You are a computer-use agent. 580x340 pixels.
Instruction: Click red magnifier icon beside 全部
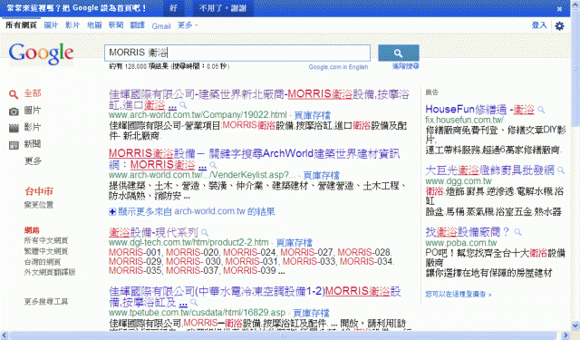[14, 94]
